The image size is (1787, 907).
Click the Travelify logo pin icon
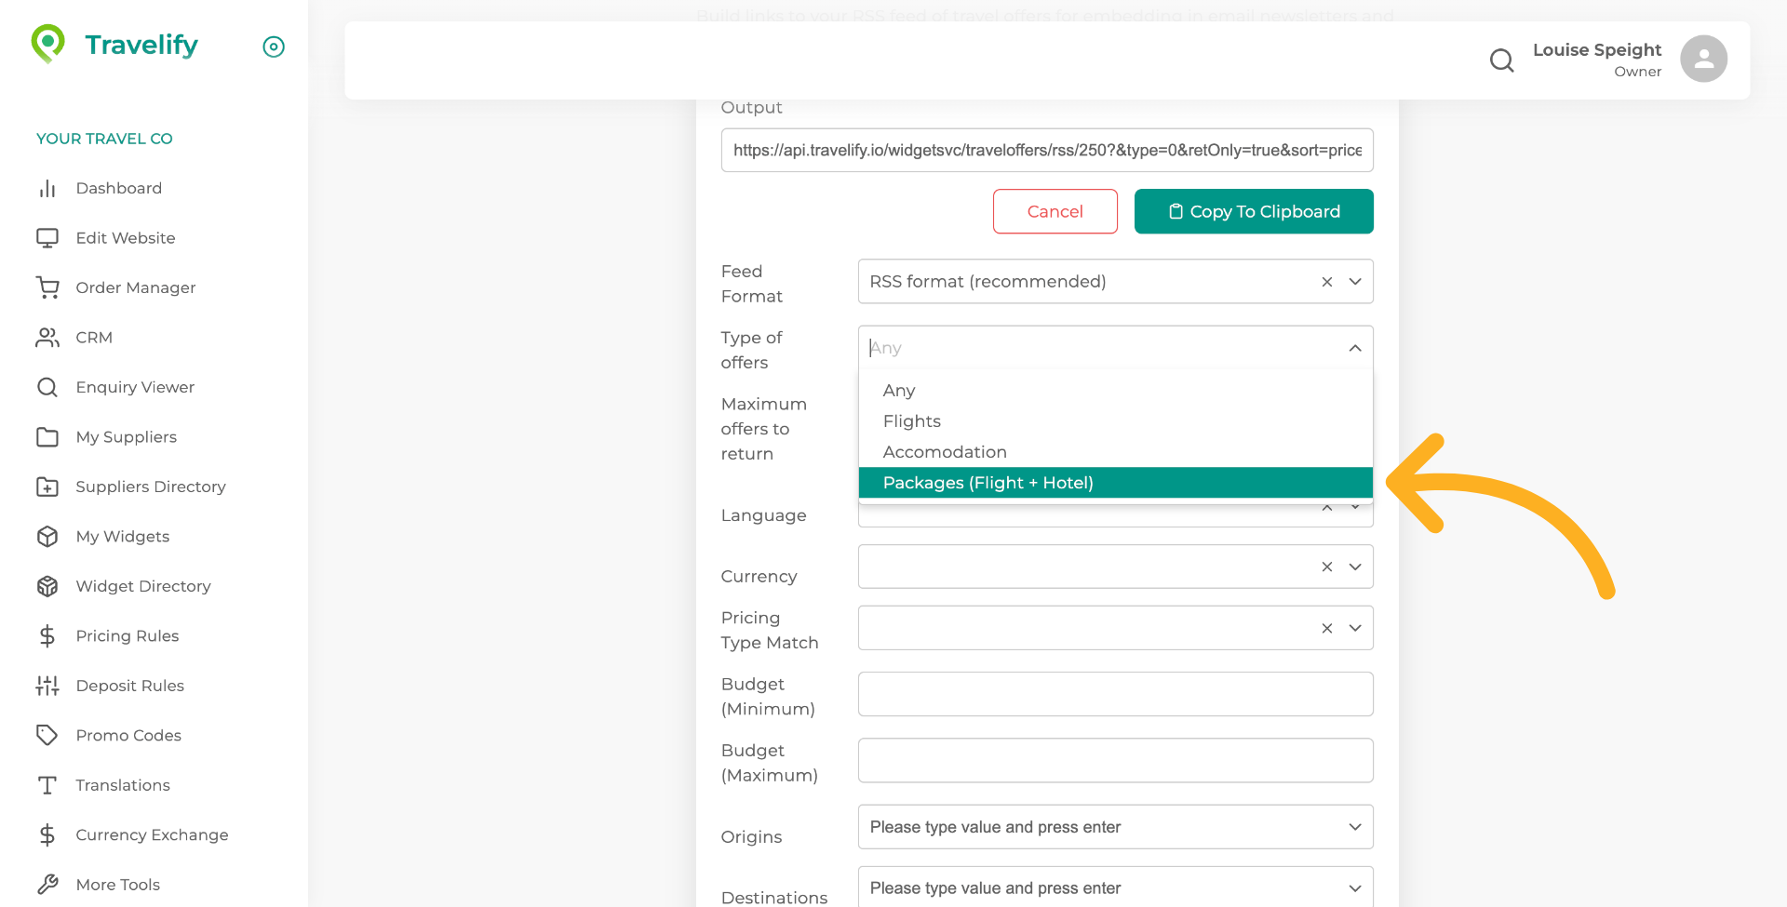pos(47,43)
